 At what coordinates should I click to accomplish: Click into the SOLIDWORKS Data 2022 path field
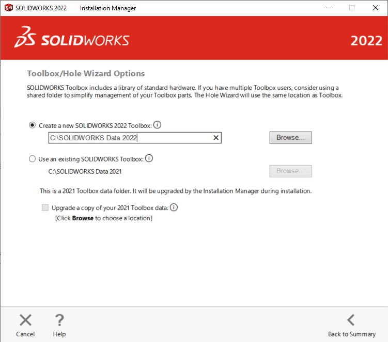[129, 138]
